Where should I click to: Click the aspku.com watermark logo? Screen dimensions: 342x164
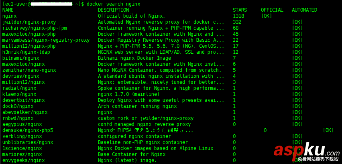pos(306,151)
